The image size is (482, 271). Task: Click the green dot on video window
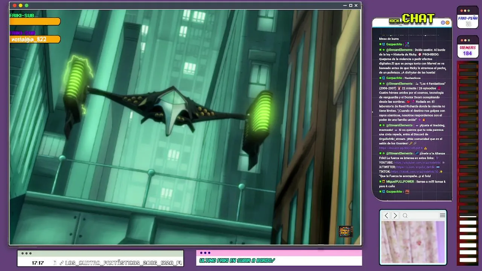[26, 6]
